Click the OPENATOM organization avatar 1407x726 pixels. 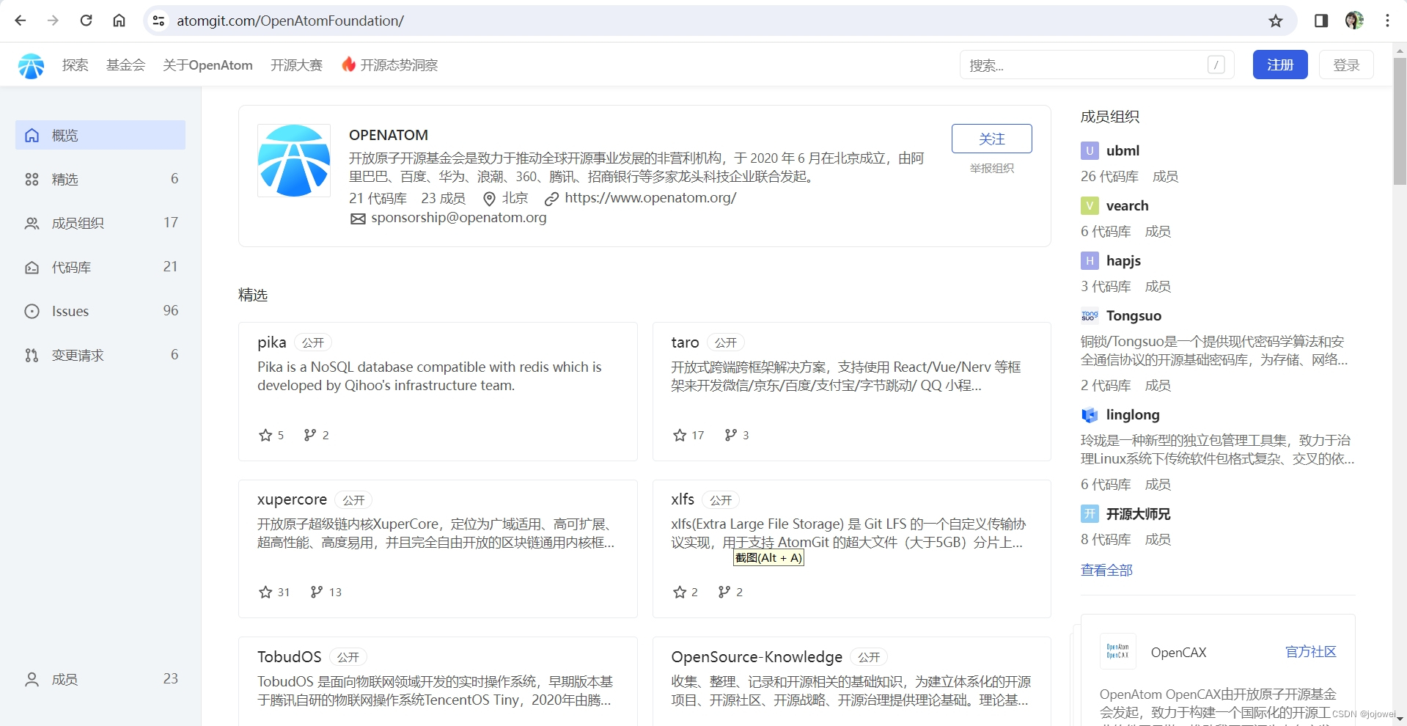coord(294,161)
